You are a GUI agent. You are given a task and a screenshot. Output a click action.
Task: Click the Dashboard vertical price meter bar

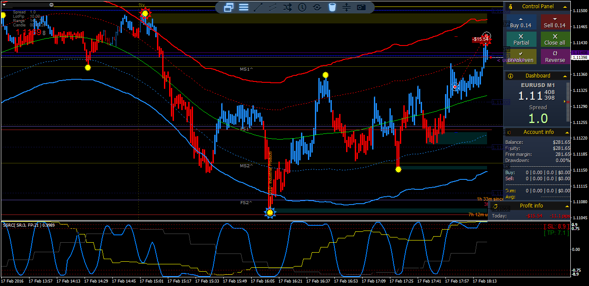pyautogui.click(x=568, y=102)
